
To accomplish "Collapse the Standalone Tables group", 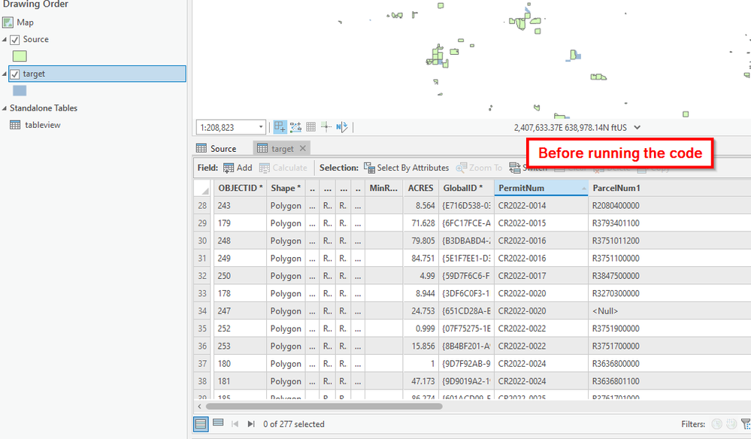I will click(x=5, y=108).
